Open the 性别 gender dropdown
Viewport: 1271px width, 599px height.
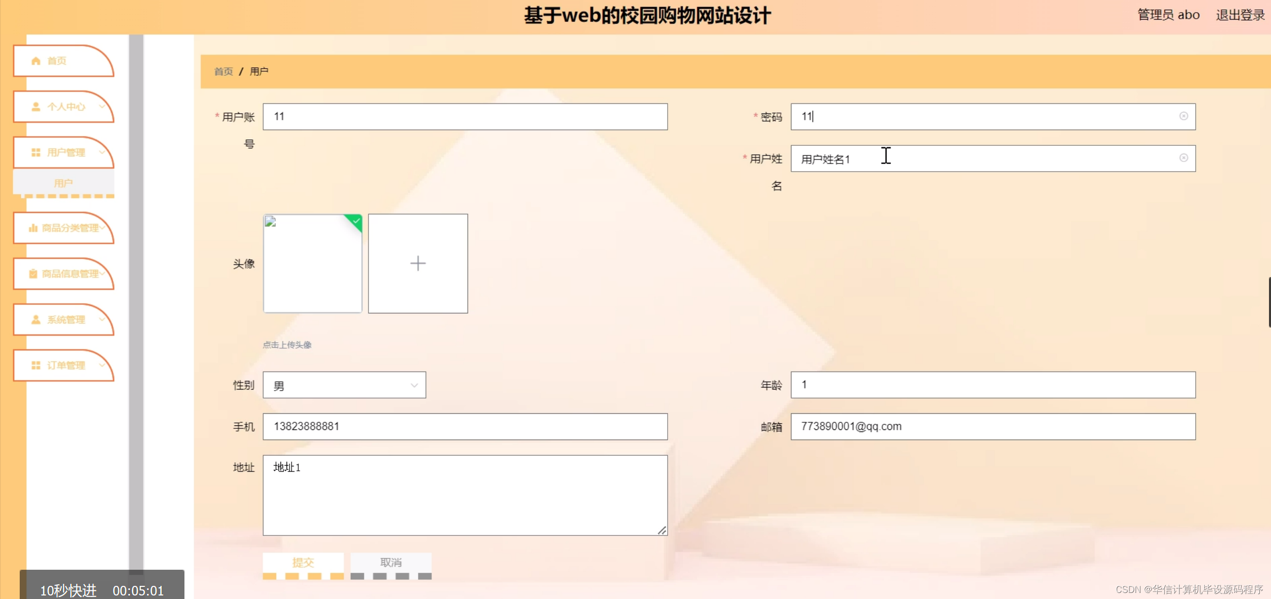point(344,385)
